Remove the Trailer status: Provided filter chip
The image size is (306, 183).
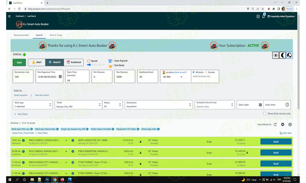(113, 129)
